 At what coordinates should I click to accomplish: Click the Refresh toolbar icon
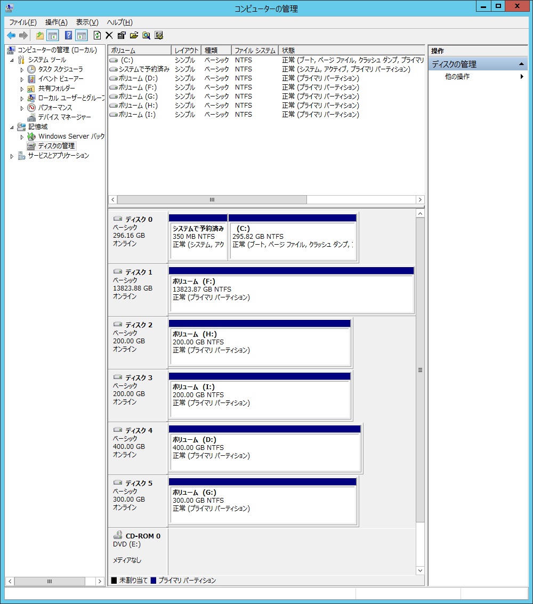97,36
